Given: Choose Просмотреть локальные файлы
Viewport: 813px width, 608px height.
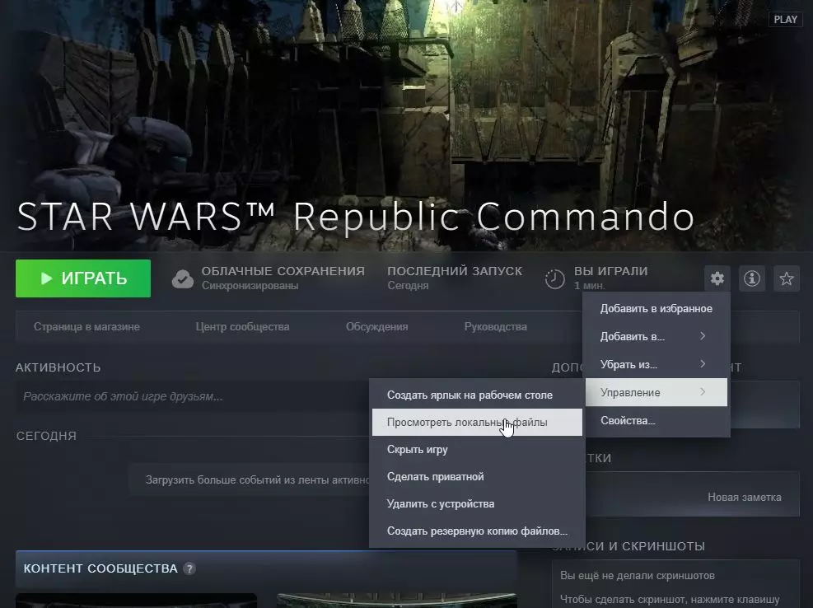Looking at the screenshot, I should pyautogui.click(x=477, y=423).
